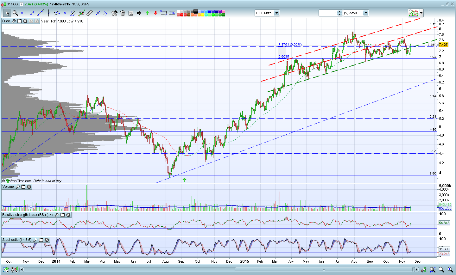Close the Relative strength index panel
The image size is (456, 275).
click(x=68, y=215)
